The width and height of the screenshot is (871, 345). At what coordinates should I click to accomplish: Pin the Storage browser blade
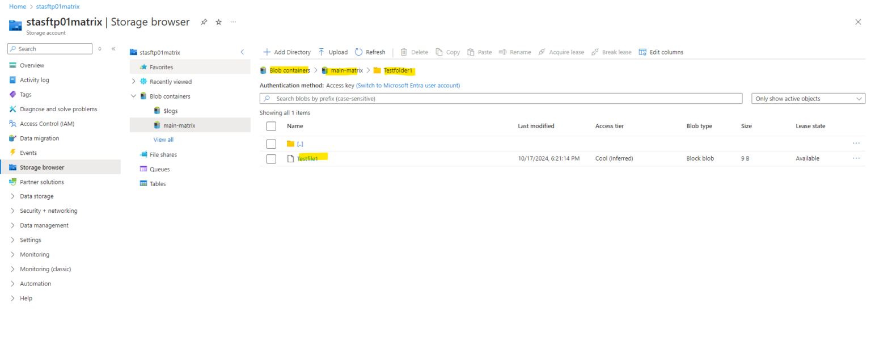click(x=204, y=22)
